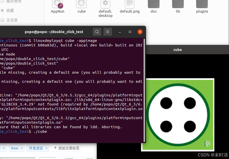
Task: Maximize the terminal window
Action: click(x=130, y=32)
